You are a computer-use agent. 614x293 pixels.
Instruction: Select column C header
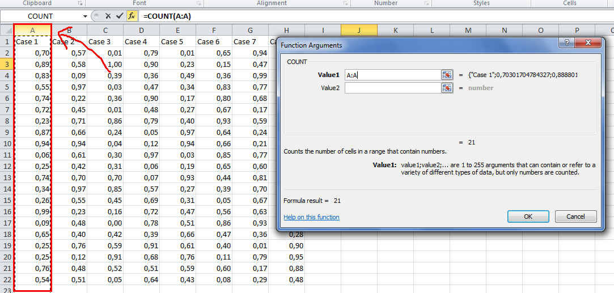pos(105,30)
